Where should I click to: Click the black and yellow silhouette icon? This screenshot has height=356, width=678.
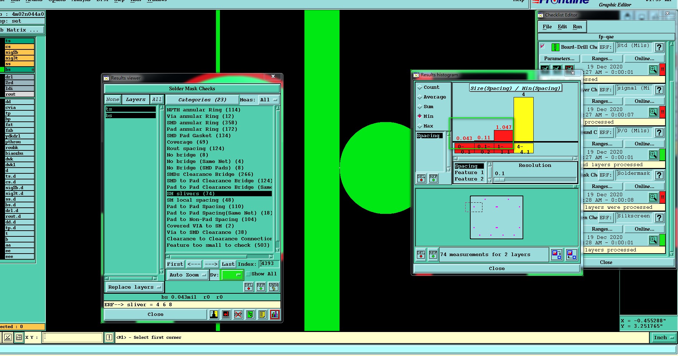point(214,314)
